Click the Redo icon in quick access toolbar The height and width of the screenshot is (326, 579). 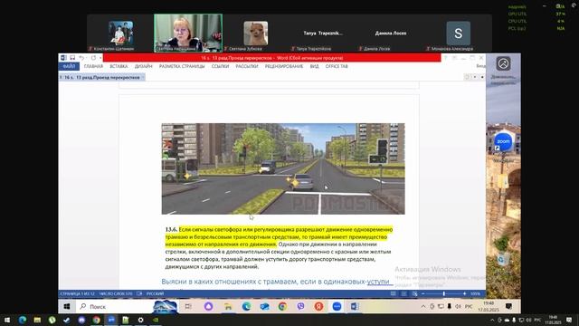coord(93,58)
